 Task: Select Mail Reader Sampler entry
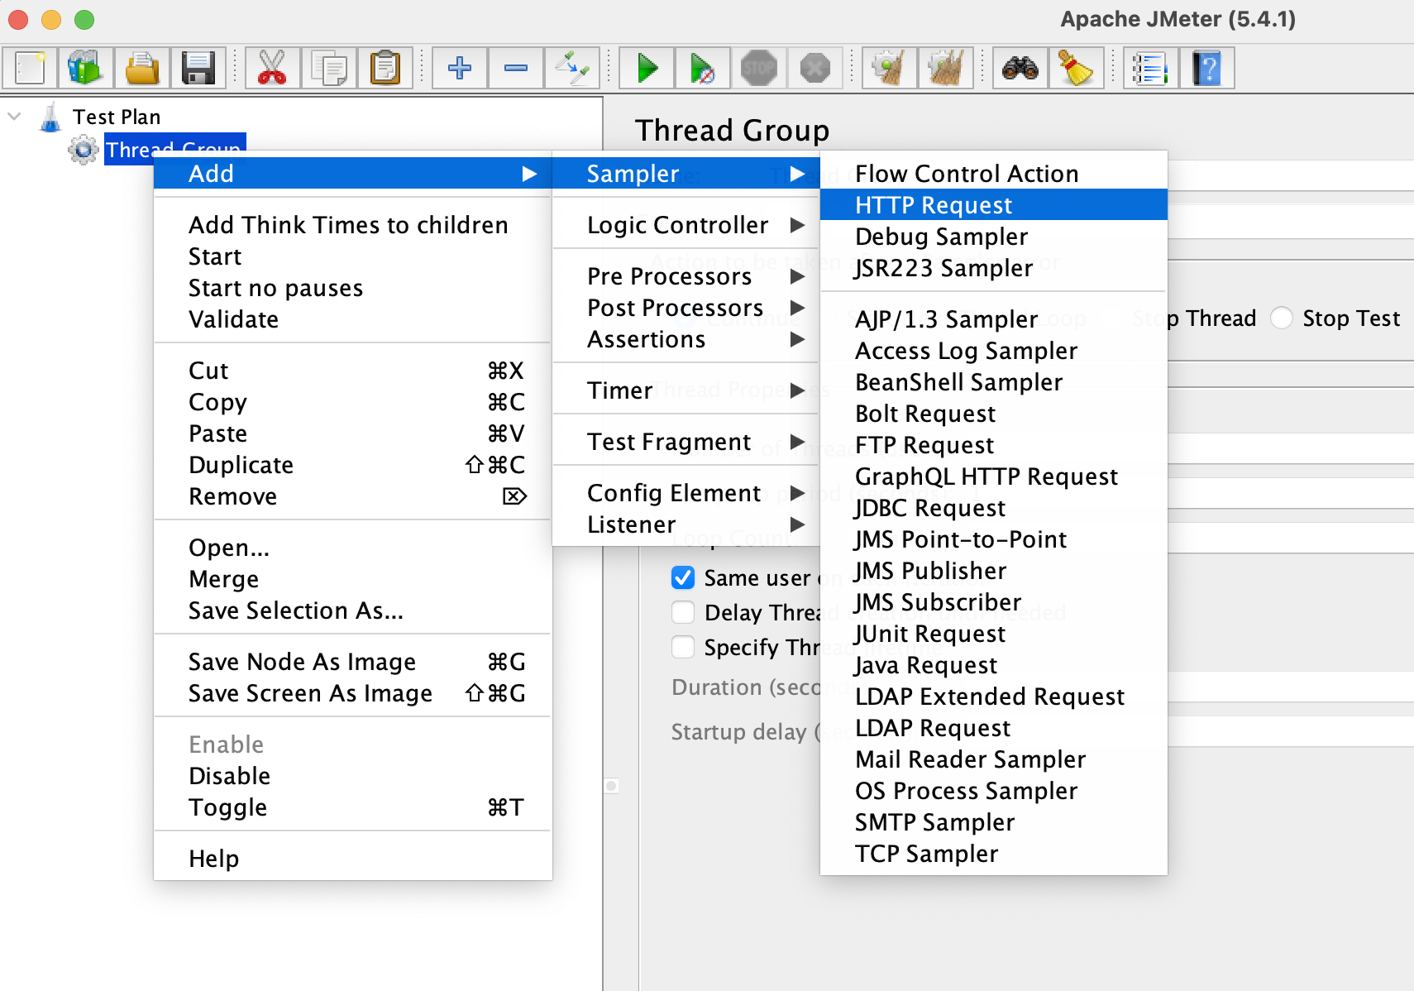coord(994,759)
